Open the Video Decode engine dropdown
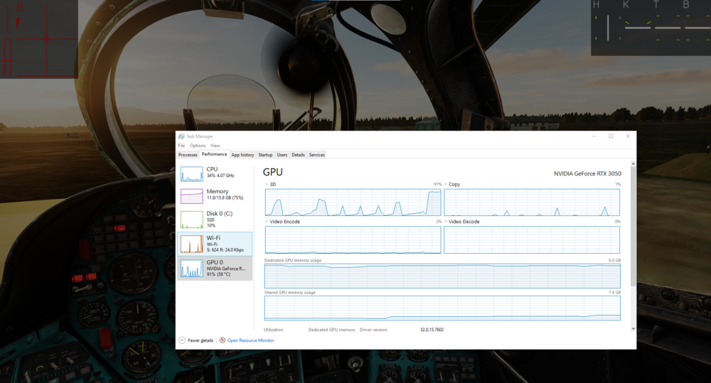Image resolution: width=711 pixels, height=383 pixels. pos(446,222)
